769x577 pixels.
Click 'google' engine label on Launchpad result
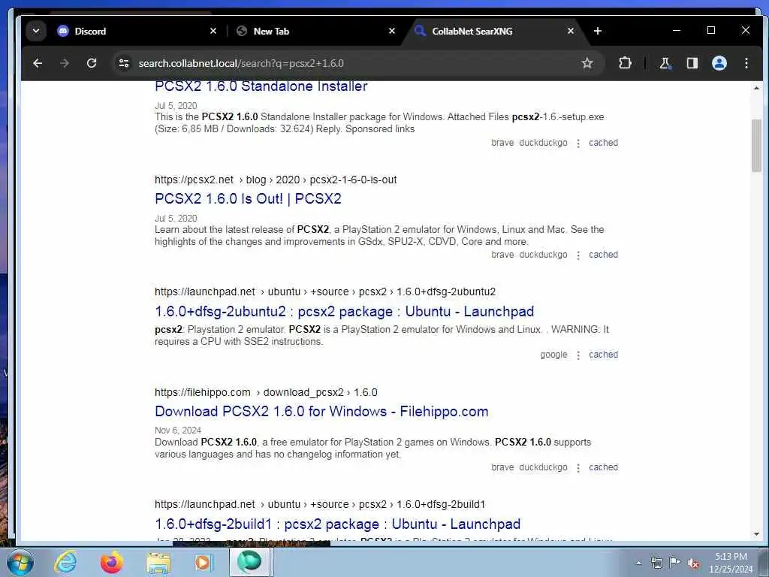[x=553, y=355]
